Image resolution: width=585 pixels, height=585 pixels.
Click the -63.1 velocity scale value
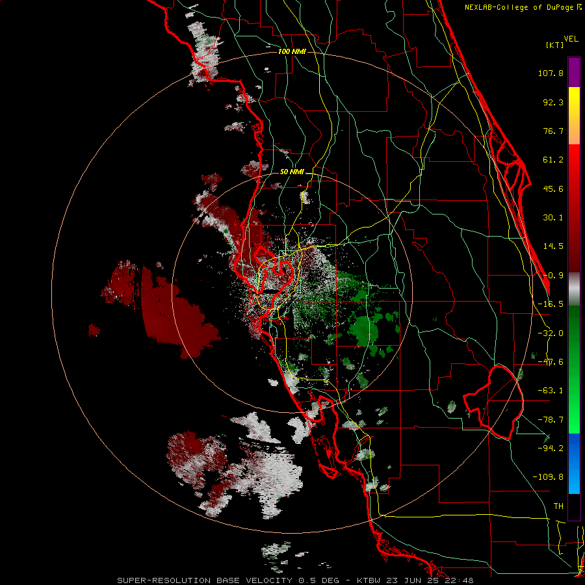click(x=551, y=391)
